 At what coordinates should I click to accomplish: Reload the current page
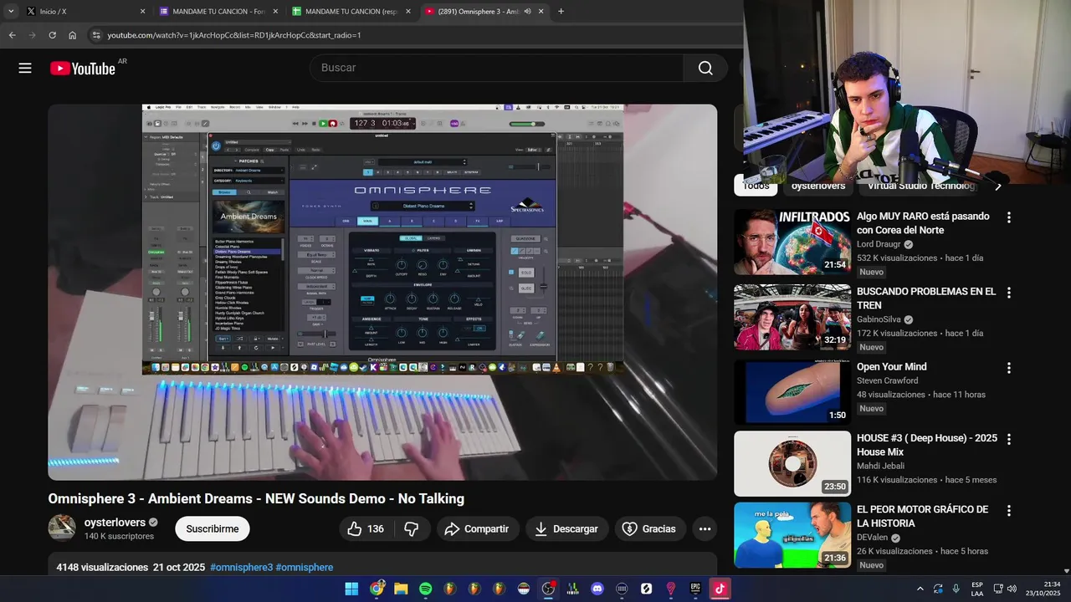[52, 35]
